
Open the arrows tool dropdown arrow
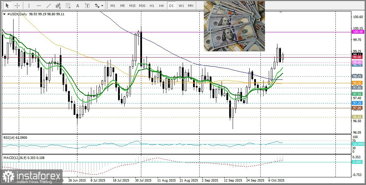tap(102, 6)
